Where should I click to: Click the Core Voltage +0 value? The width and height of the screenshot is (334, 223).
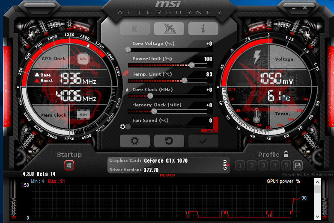click(209, 44)
